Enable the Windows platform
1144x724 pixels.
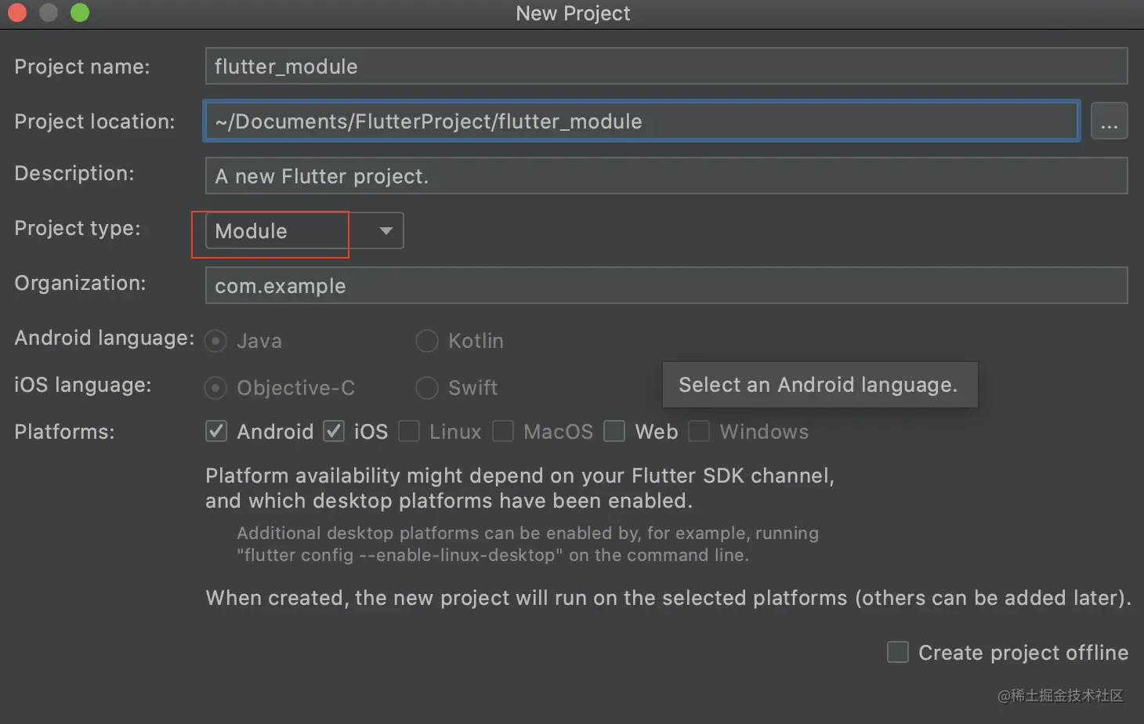(x=699, y=431)
